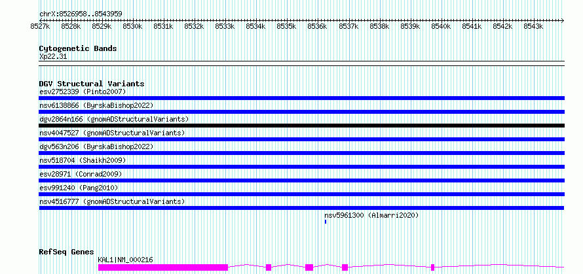This screenshot has height=274, width=583.
Task: Click the nsv4516777 (gnomADStructuralVariants) label
Action: pyautogui.click(x=112, y=201)
